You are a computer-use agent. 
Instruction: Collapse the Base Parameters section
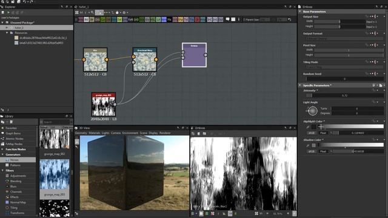[300, 12]
